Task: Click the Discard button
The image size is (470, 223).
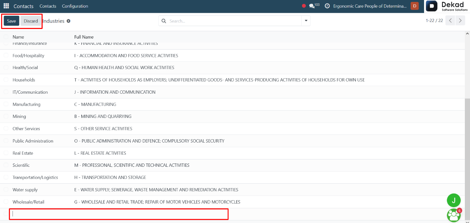Action: click(x=31, y=21)
